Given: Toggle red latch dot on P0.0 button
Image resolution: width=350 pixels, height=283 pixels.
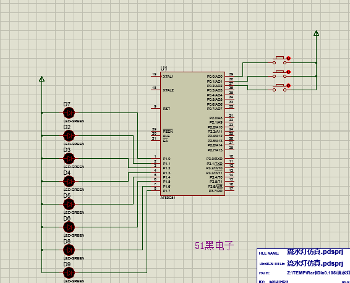Looking at the screenshot, I should tap(288, 59).
